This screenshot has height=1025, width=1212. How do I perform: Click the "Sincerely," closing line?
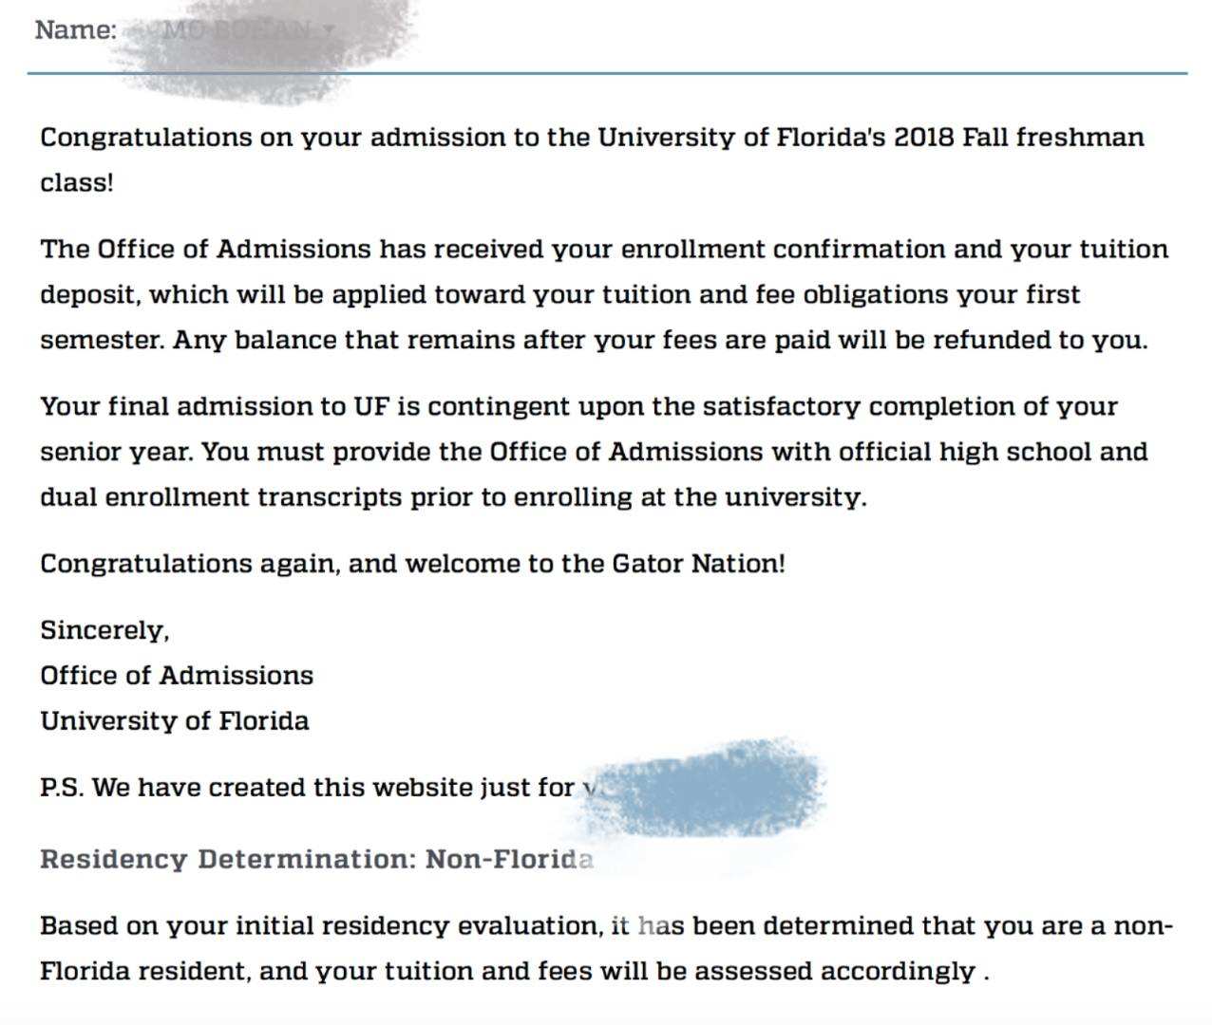click(x=104, y=631)
